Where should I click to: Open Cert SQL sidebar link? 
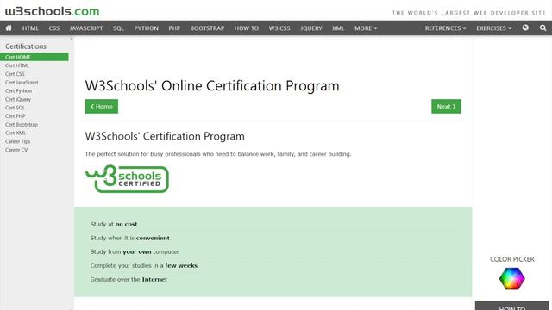click(x=15, y=108)
